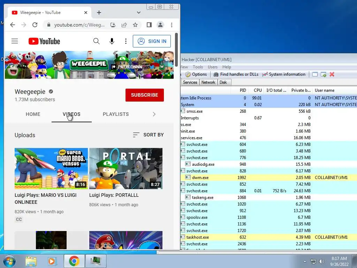The image size is (357, 268).
Task: Subscribe to Weegeepie channel
Action: coord(145,95)
